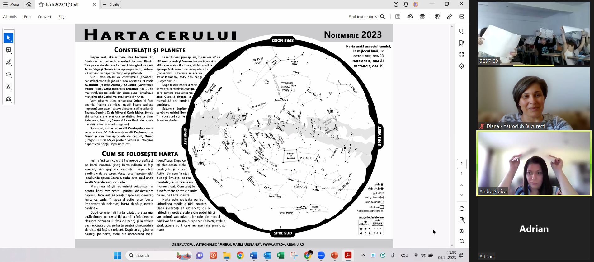Open the Convert menu

point(45,17)
